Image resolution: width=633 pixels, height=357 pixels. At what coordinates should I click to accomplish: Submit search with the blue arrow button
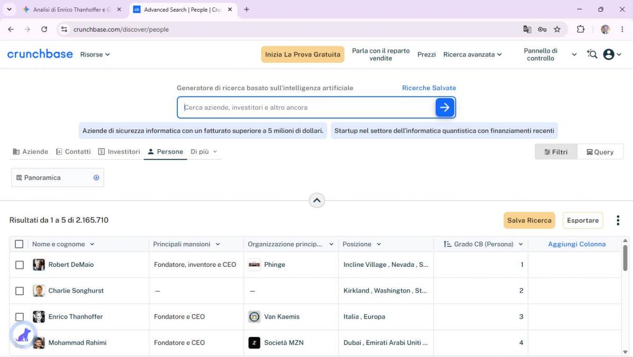[x=445, y=108]
